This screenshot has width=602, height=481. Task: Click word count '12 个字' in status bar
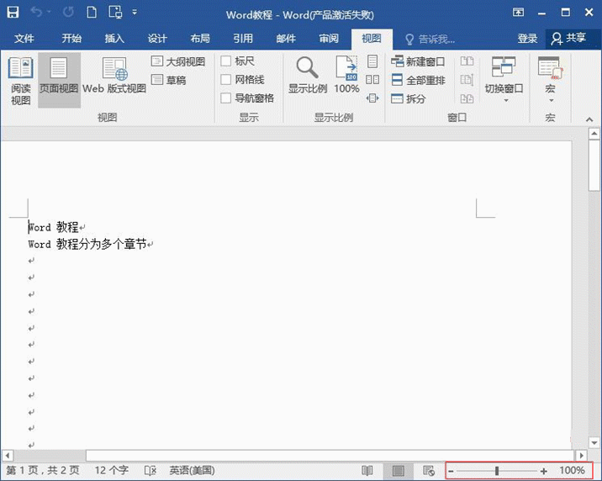[x=112, y=471]
